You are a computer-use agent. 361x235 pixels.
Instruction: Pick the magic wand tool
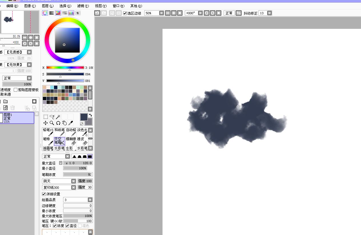tap(58, 117)
